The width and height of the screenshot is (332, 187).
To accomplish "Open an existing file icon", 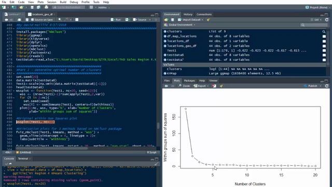I will 21,7.
